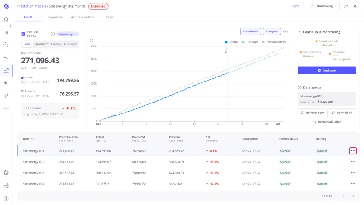Open the menu for site-energy-001 row
Viewport: 364px width, 205px height.
[x=353, y=151]
